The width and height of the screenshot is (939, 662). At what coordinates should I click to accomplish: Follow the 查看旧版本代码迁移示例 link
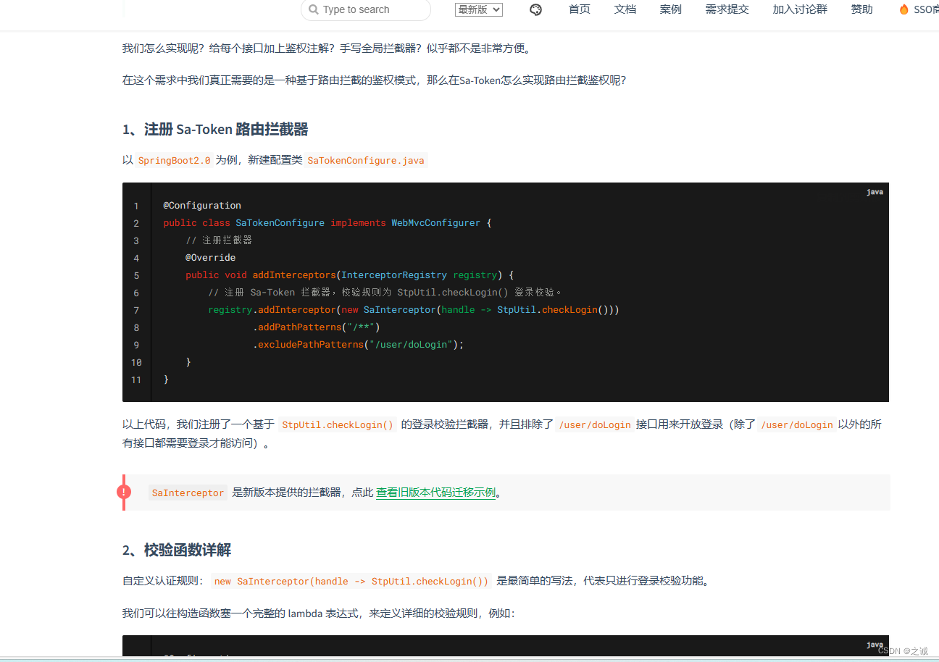pyautogui.click(x=435, y=493)
